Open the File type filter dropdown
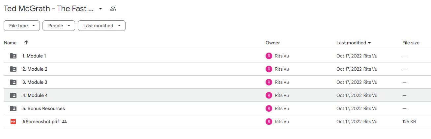Screen dimensions: 431x139 coord(22,26)
